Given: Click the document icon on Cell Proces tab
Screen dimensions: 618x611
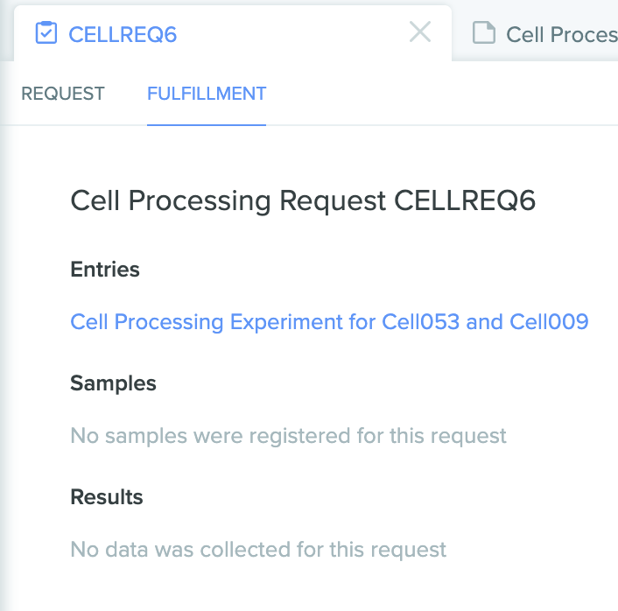Looking at the screenshot, I should (x=483, y=32).
